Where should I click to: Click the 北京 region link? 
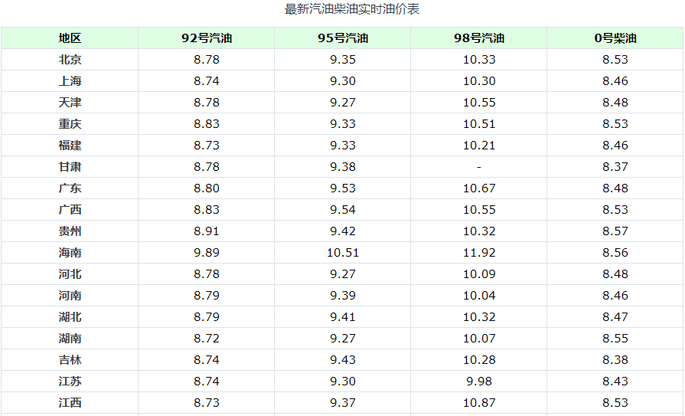[70, 60]
